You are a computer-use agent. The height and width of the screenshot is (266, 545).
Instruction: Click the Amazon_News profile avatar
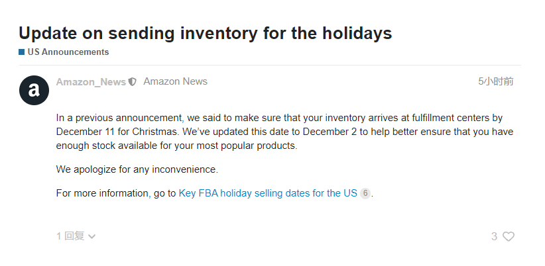point(34,90)
